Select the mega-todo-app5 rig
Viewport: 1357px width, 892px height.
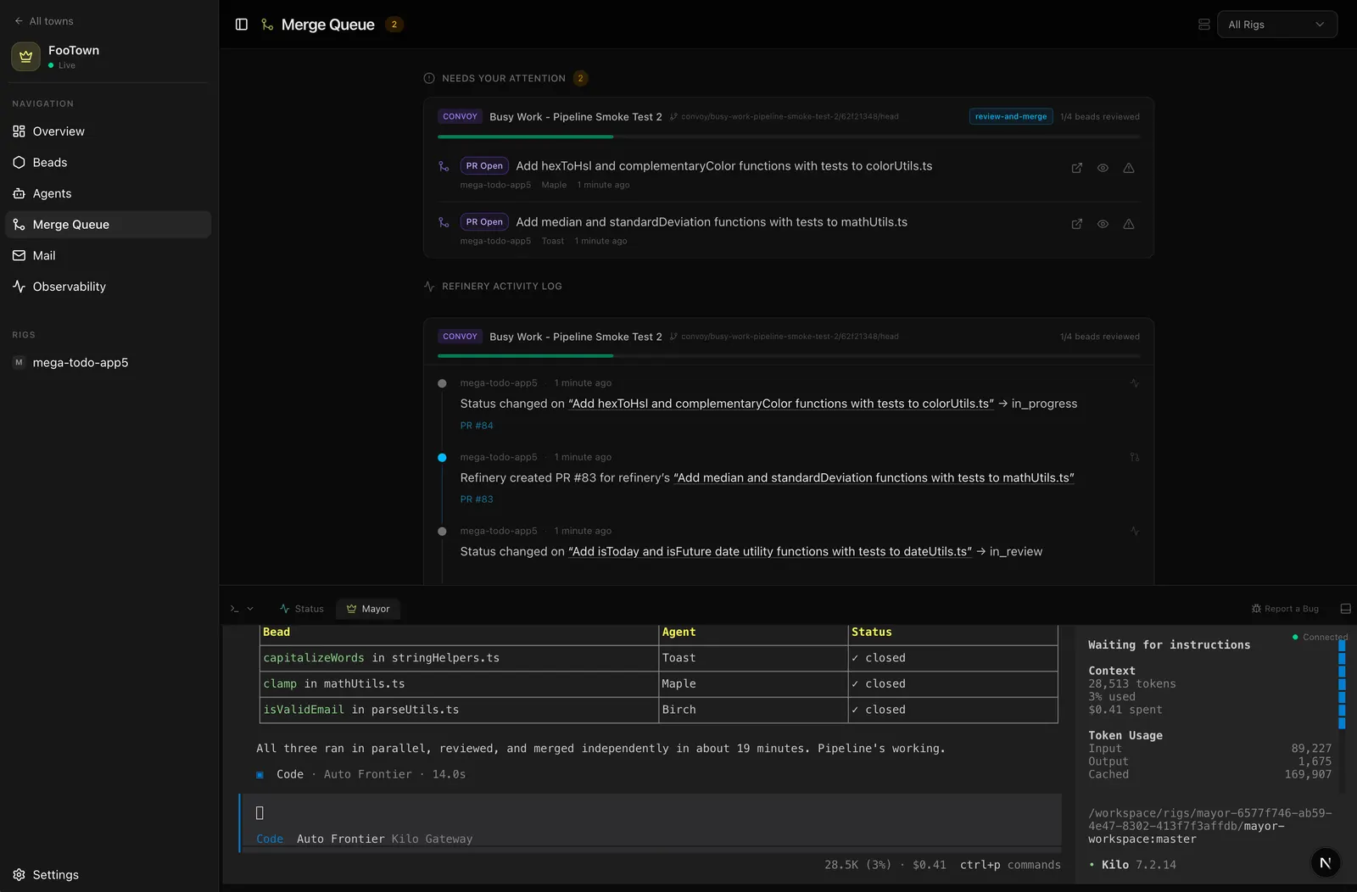[x=109, y=362]
